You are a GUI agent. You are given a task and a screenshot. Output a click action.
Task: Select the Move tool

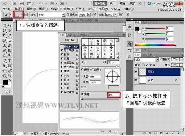(x=10, y=26)
